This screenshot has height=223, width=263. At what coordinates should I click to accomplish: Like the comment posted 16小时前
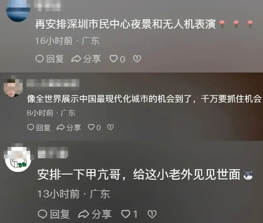click(x=117, y=59)
